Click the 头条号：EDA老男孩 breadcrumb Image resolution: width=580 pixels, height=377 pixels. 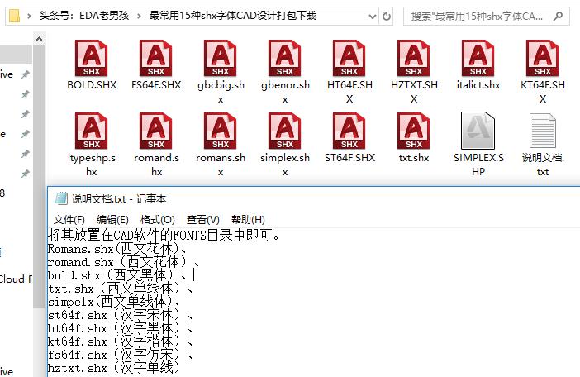click(84, 16)
